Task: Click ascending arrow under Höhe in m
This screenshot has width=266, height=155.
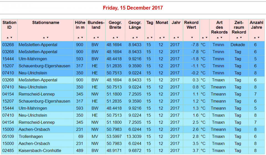Action: (x=78, y=38)
